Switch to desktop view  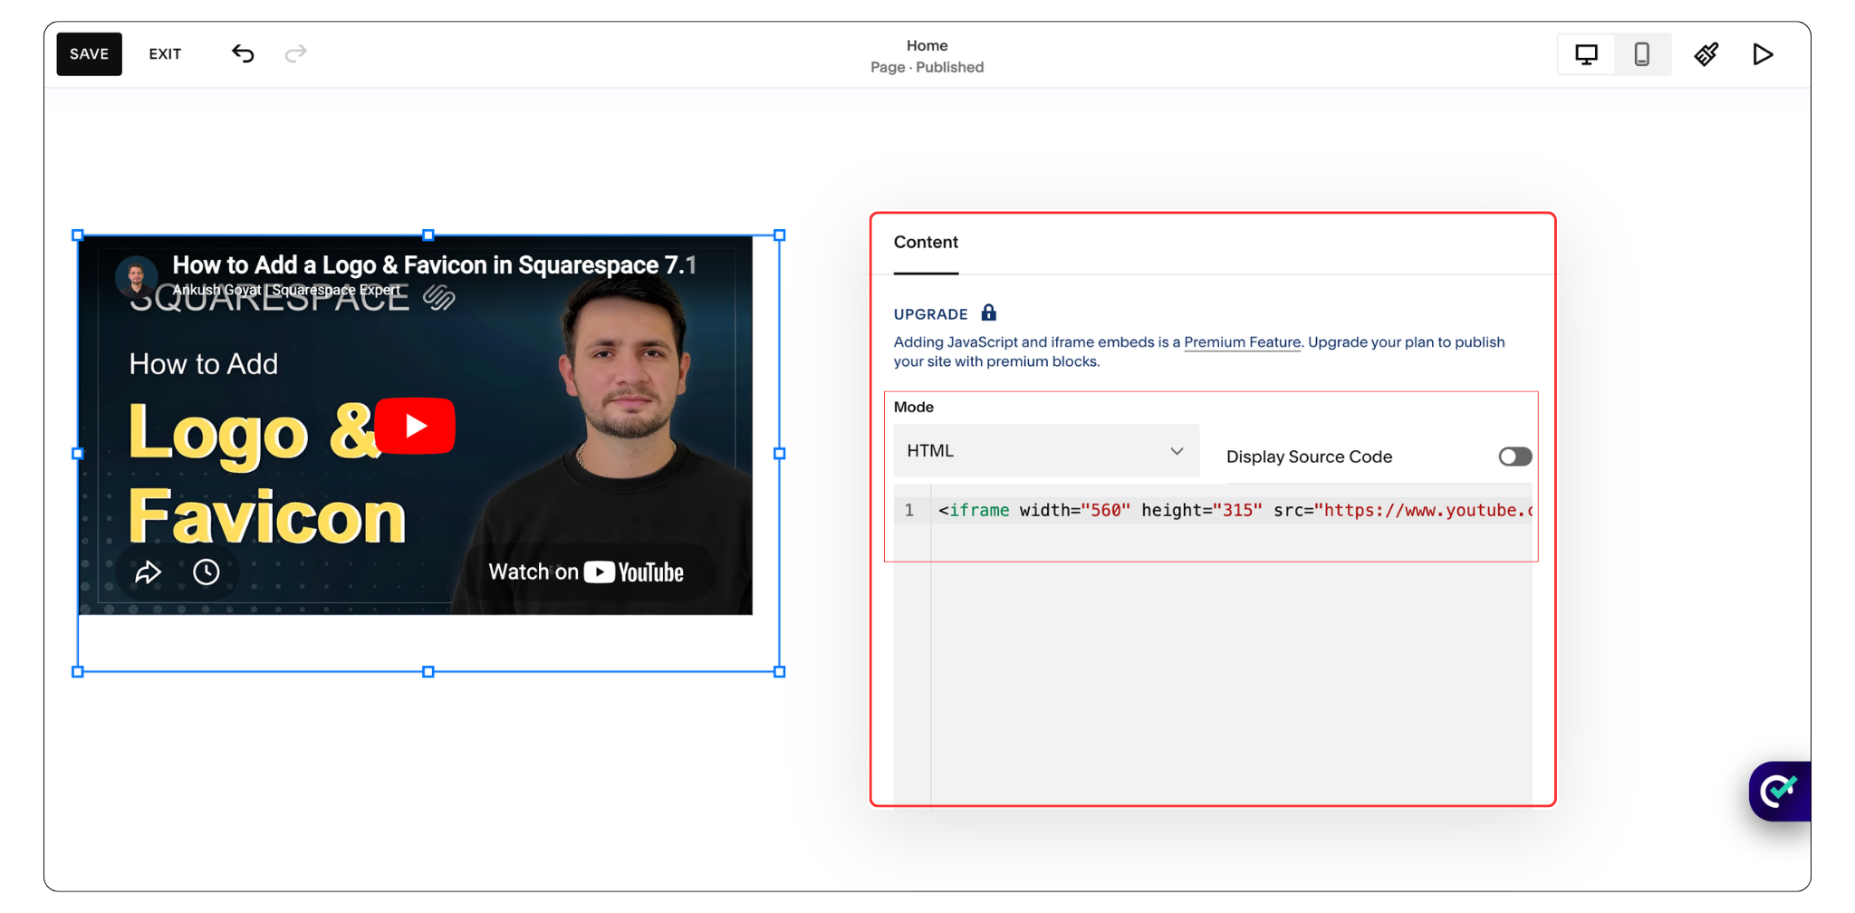point(1586,54)
